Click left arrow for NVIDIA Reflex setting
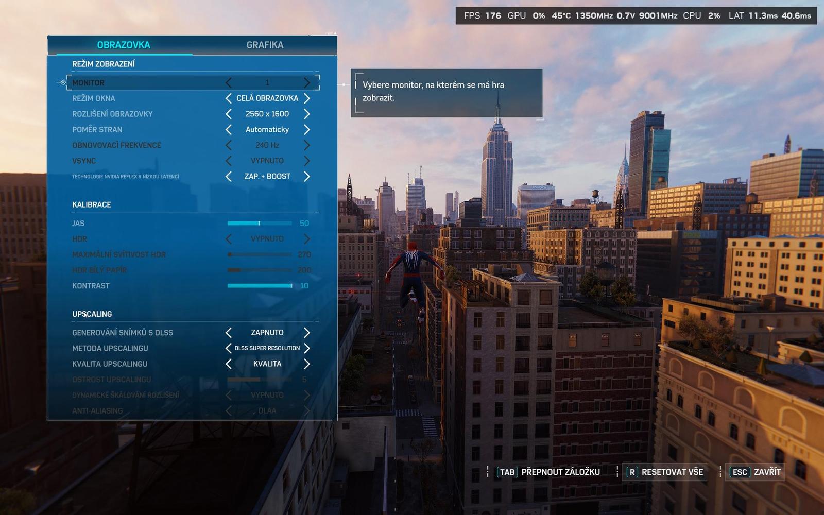 click(229, 177)
